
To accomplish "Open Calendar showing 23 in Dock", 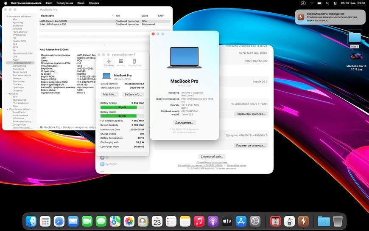I will [157, 221].
